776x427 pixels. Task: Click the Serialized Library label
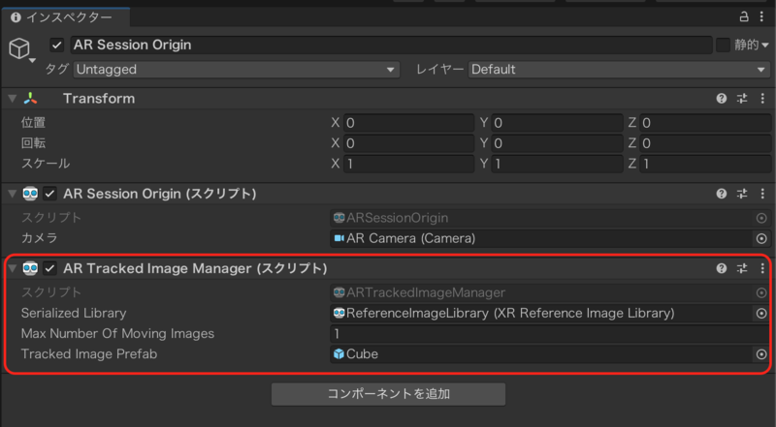coord(74,314)
